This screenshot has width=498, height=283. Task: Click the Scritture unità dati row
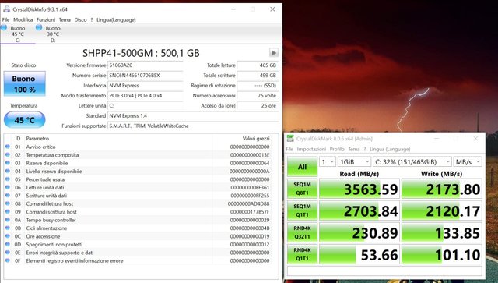[138, 196]
